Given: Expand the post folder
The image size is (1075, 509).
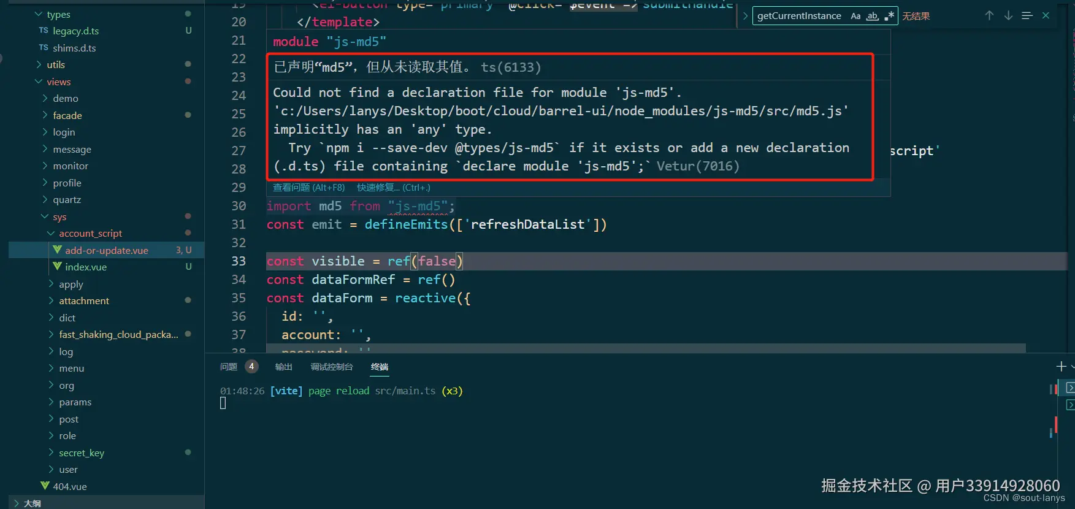Looking at the screenshot, I should click(x=69, y=419).
